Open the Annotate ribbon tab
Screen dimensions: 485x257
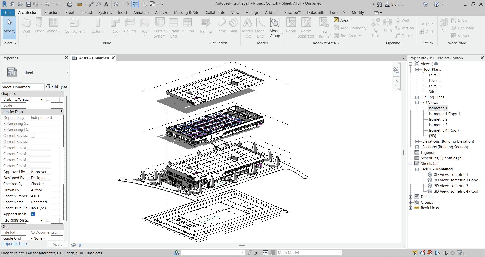click(x=141, y=12)
